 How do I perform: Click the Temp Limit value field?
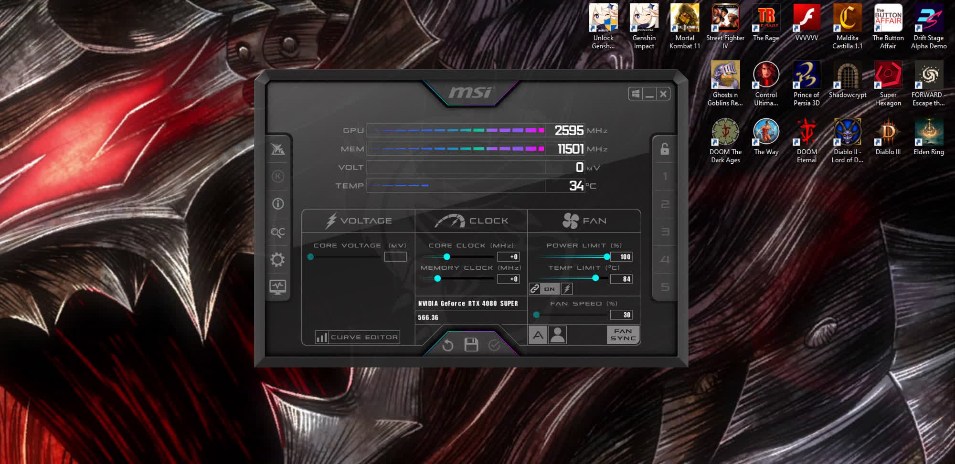pyautogui.click(x=621, y=279)
